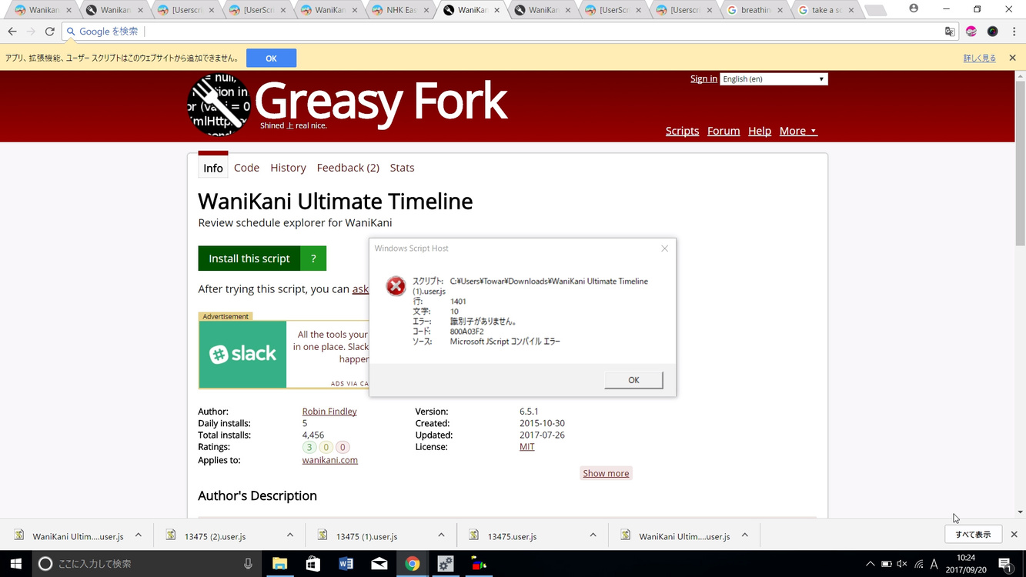This screenshot has height=577, width=1026.
Task: Click the script install help question mark
Action: point(313,258)
